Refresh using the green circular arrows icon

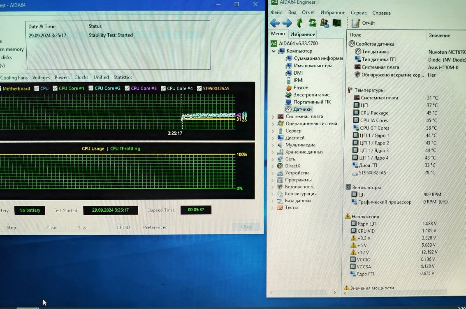point(312,23)
